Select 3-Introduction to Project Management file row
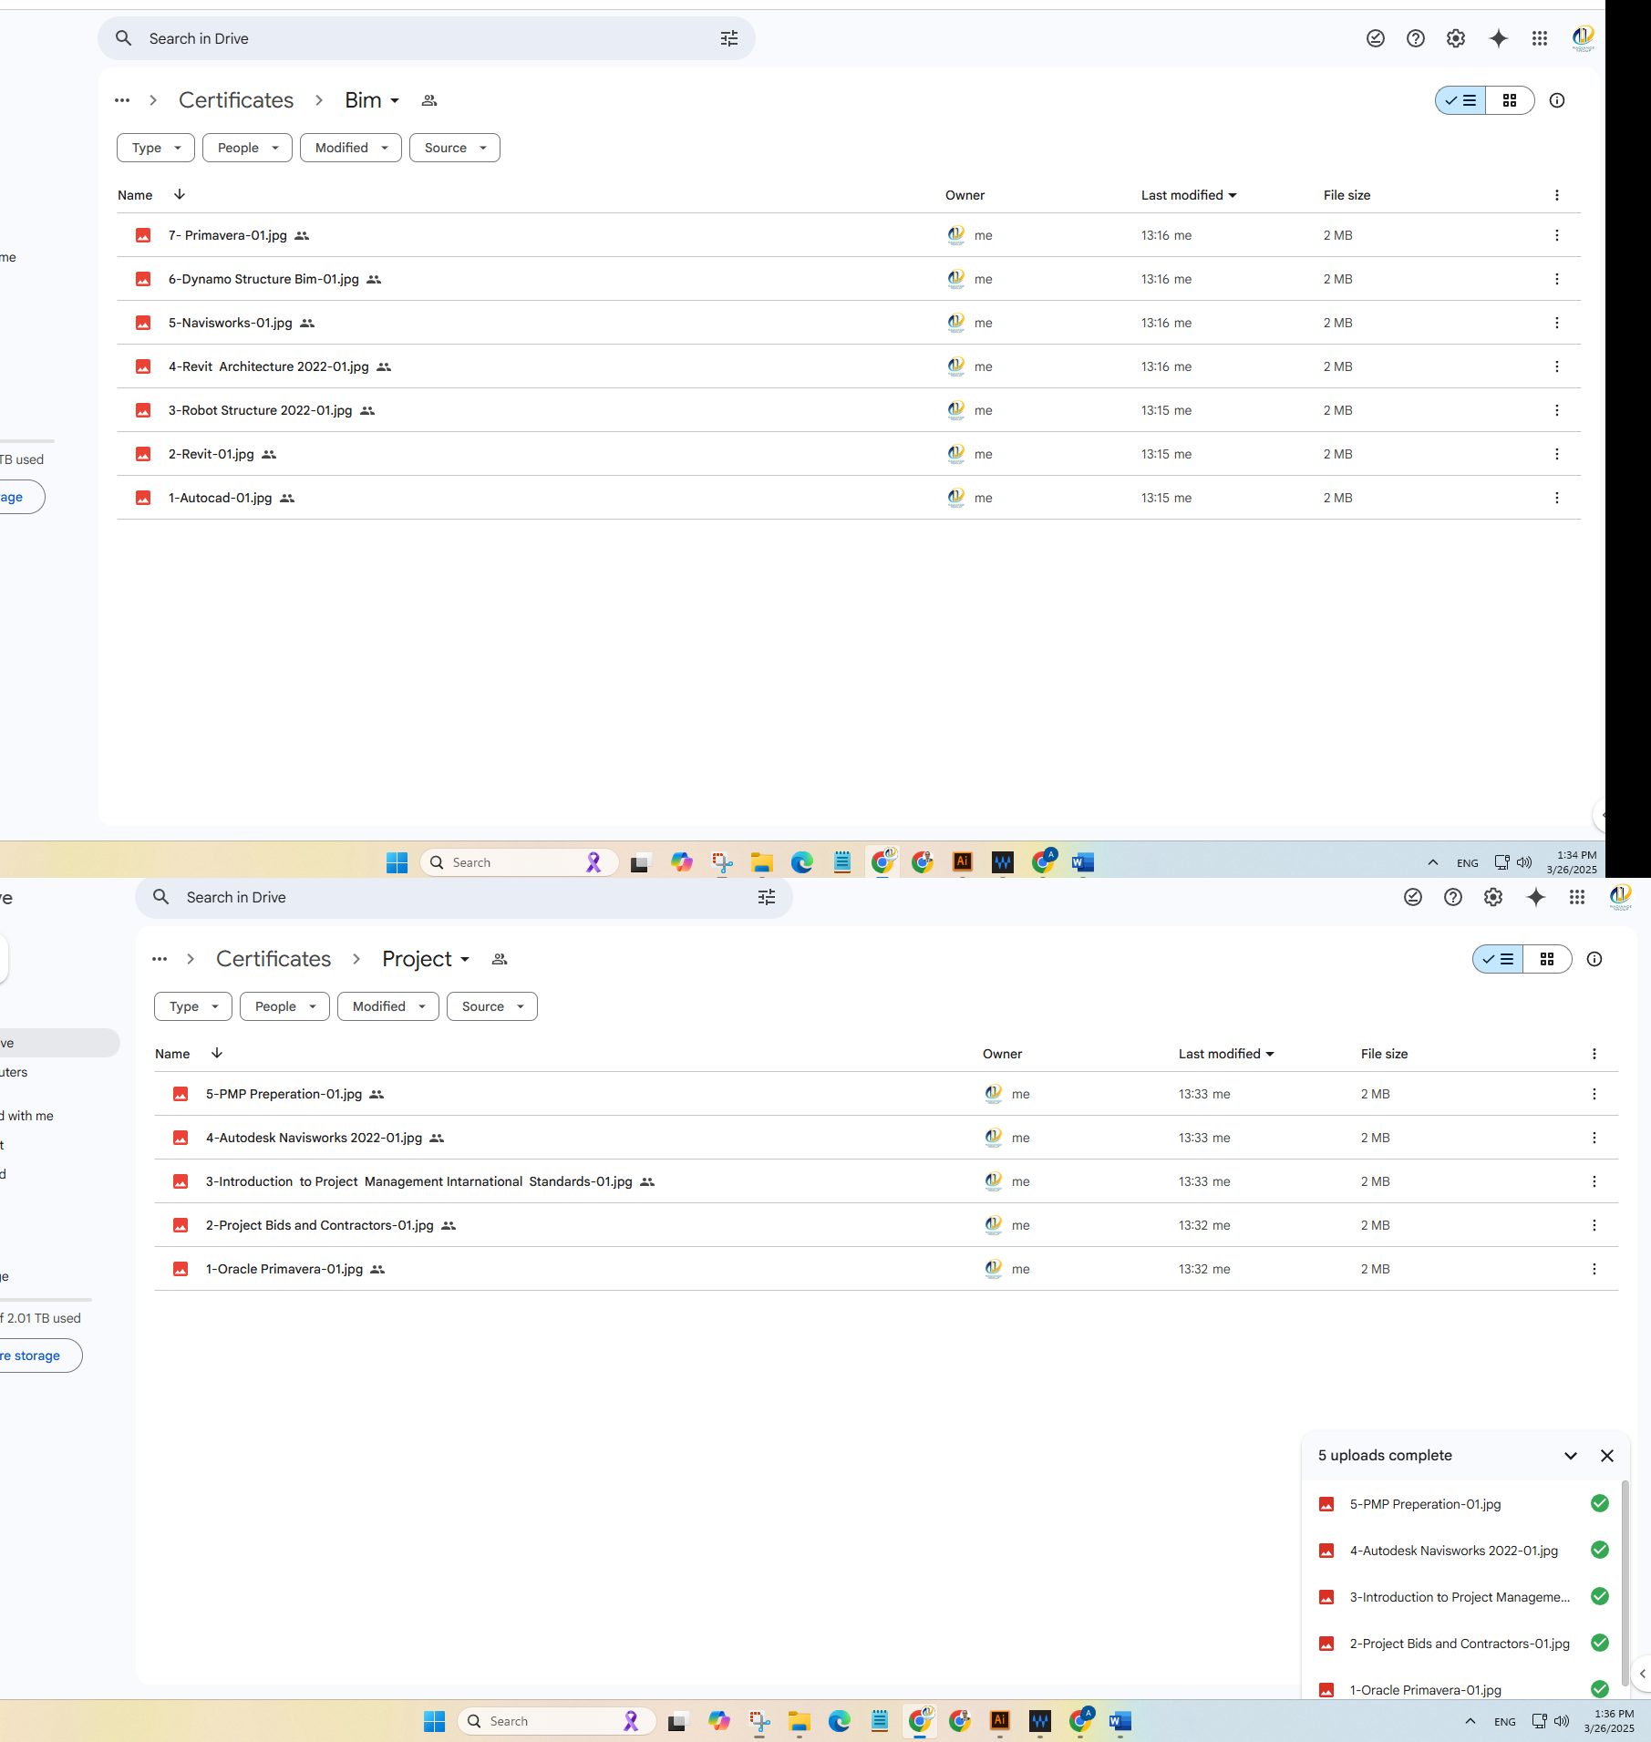Viewport: 1651px width, 1742px height. click(886, 1181)
